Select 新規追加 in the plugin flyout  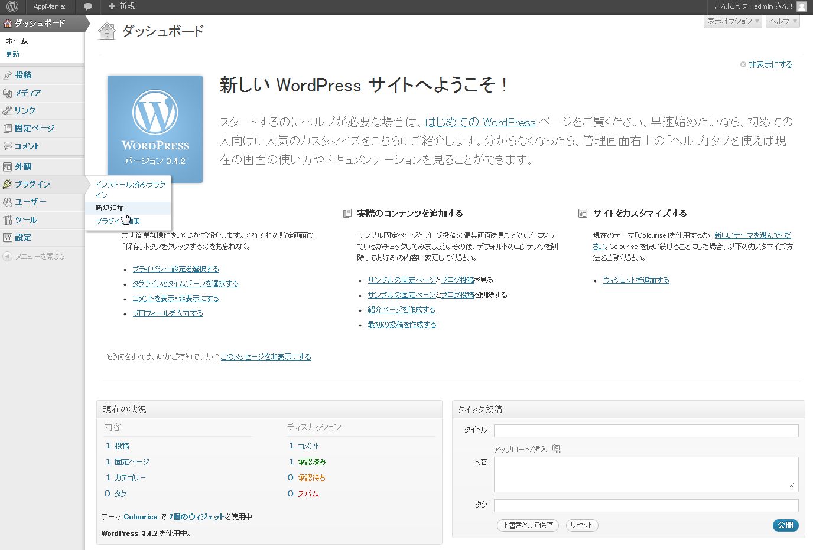(x=110, y=208)
